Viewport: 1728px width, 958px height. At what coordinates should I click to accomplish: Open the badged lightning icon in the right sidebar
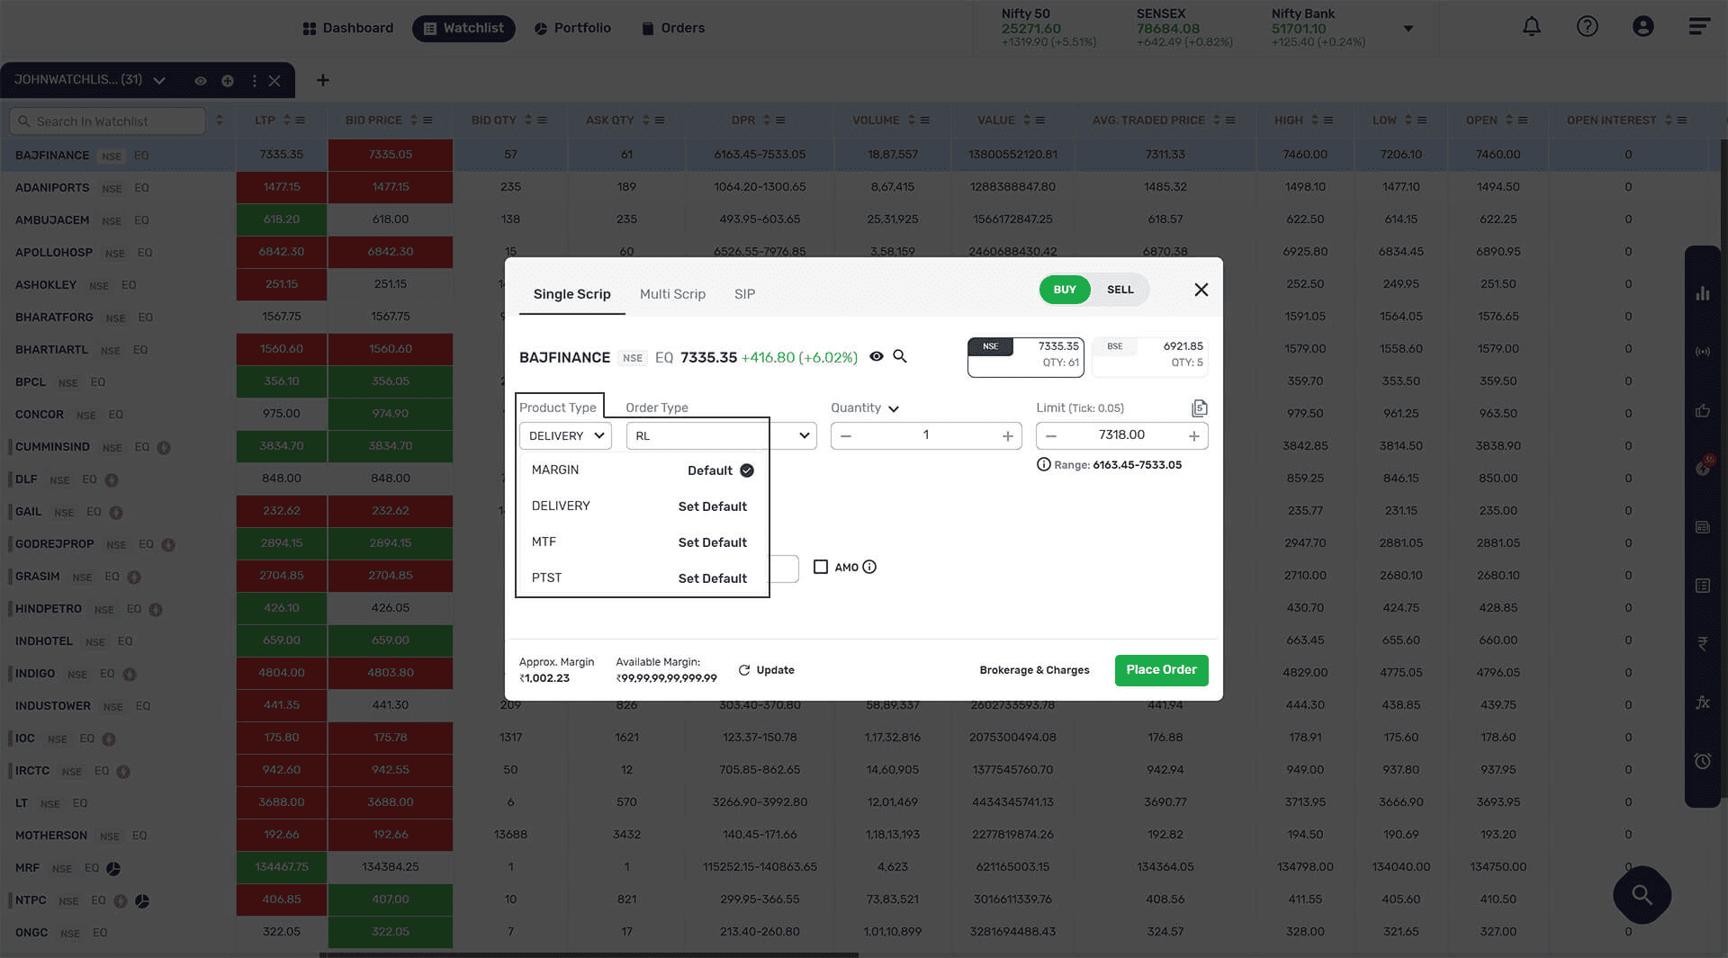[x=1702, y=467]
